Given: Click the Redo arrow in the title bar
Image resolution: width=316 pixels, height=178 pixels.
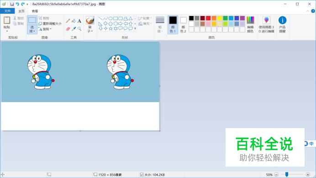Looking at the screenshot, I should (23, 4).
